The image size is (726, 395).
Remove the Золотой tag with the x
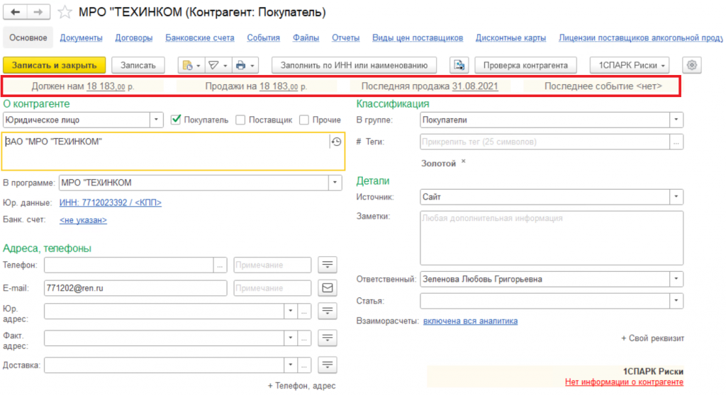464,161
